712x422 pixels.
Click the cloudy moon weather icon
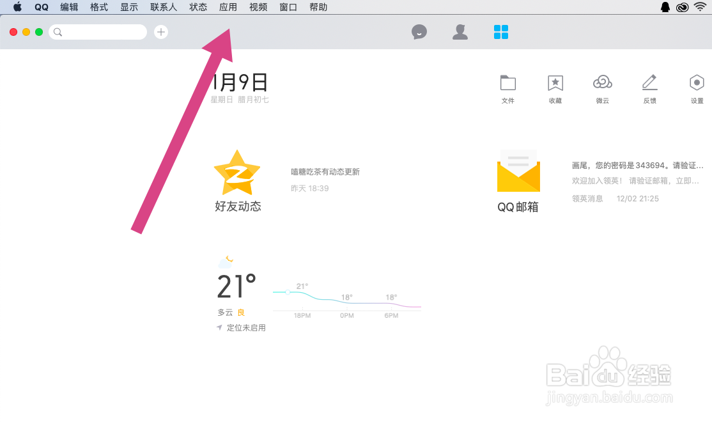[226, 262]
